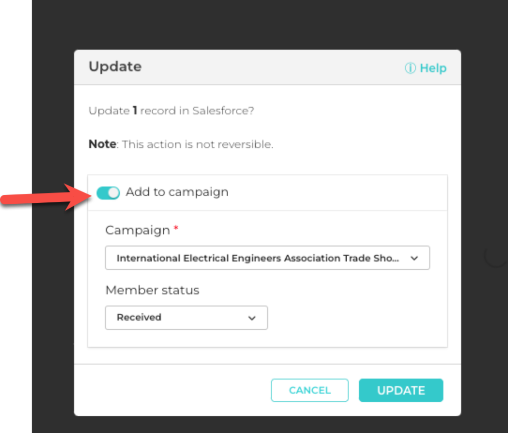Click the dropdown caret beside Received
Screen dimensions: 508x433
click(252, 318)
